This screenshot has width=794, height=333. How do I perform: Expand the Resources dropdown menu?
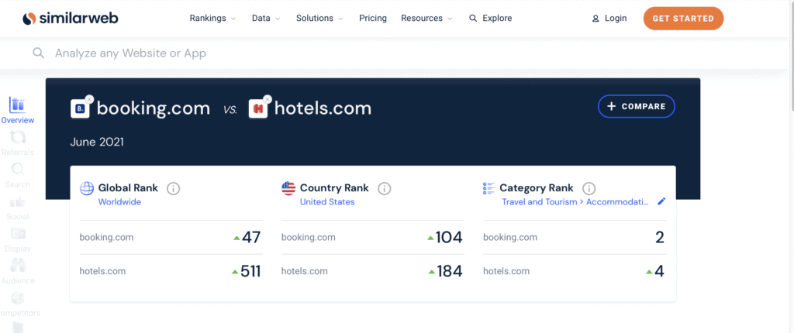pos(426,18)
